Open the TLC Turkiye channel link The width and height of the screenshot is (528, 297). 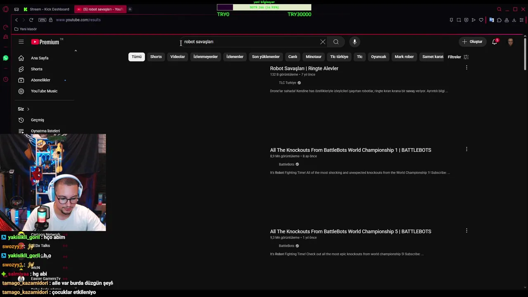point(288,83)
